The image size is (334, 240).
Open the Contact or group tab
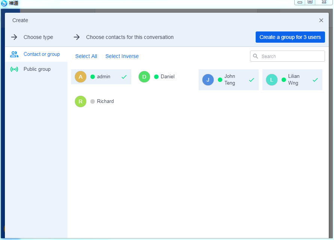tap(42, 54)
